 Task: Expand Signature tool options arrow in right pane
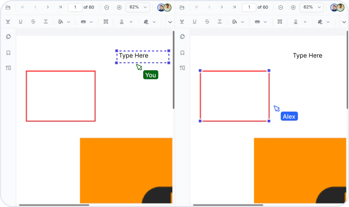(328, 22)
